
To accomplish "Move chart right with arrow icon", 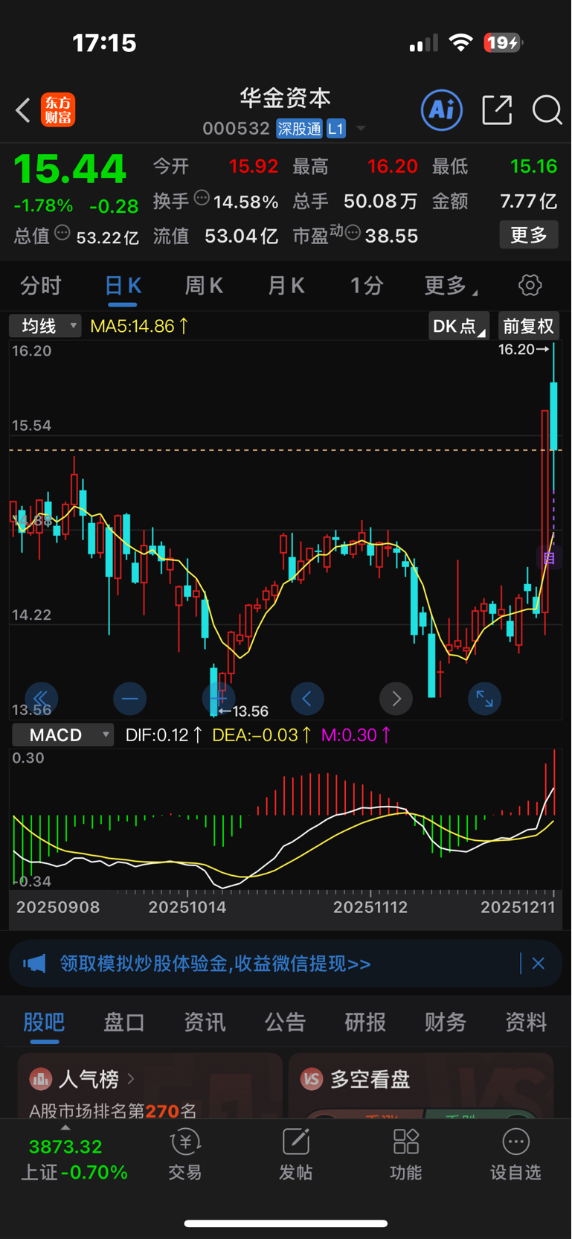I will [x=396, y=698].
